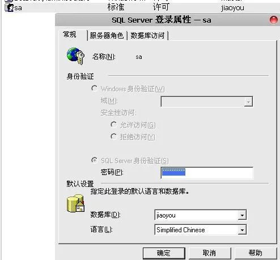280x260 pixels.
Task: Click the globe and key login icon
Action: click(76, 56)
